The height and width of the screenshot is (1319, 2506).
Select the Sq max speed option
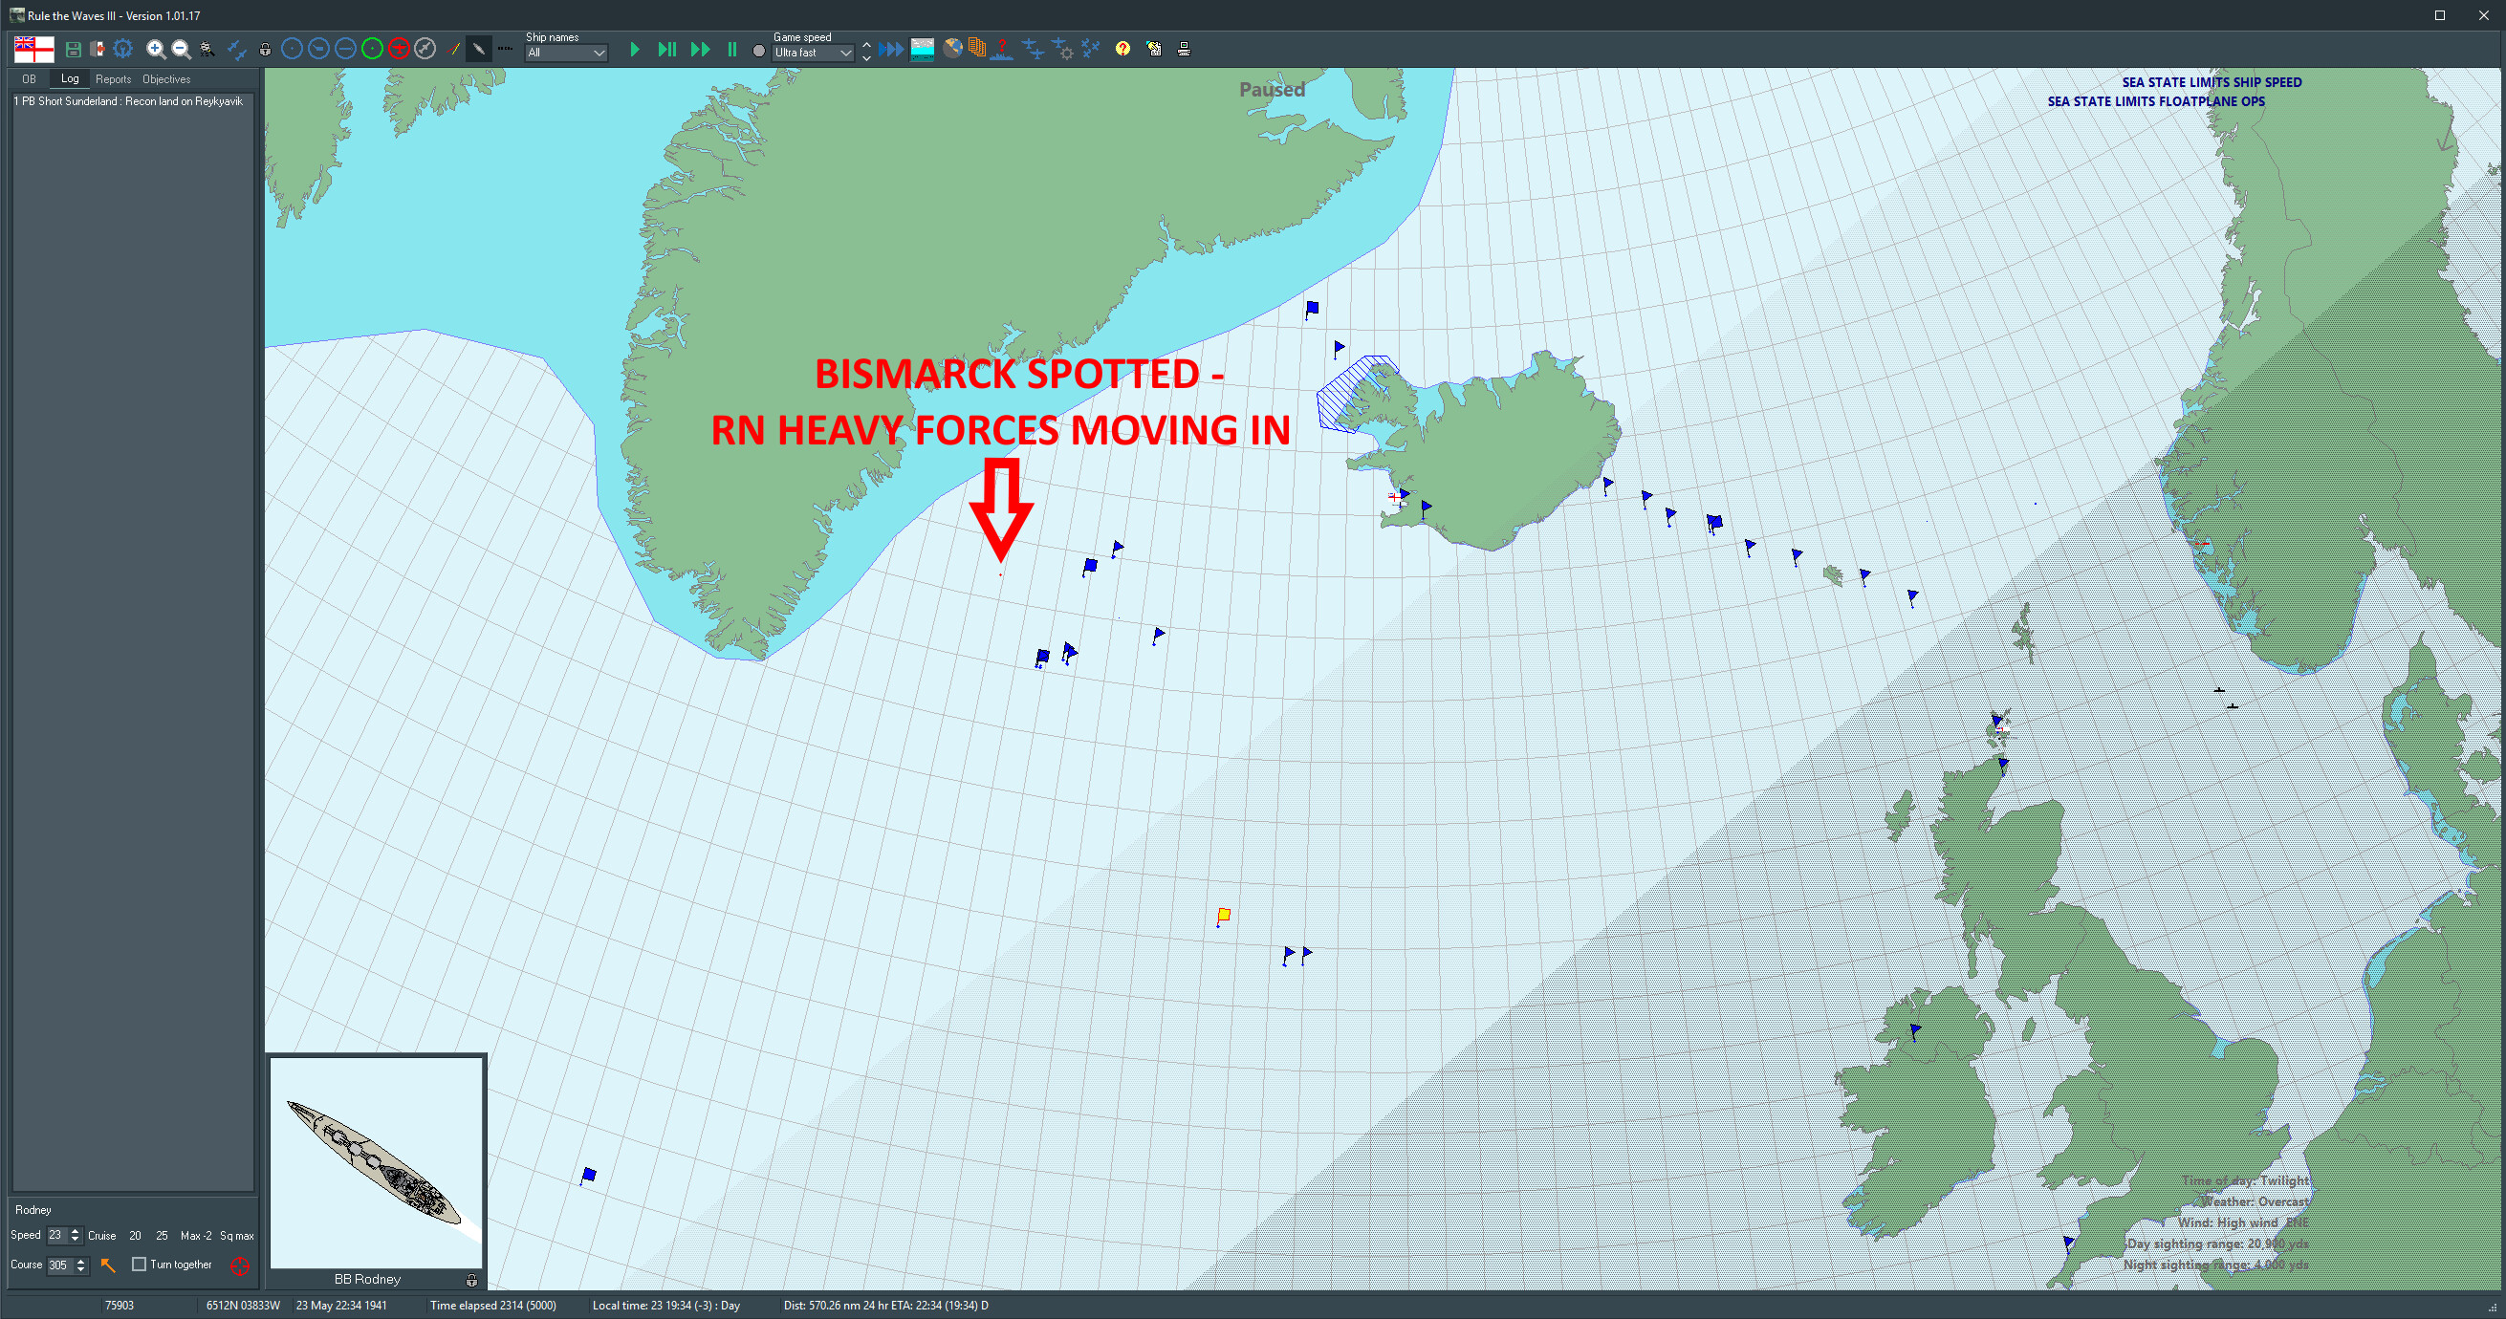pyautogui.click(x=236, y=1235)
